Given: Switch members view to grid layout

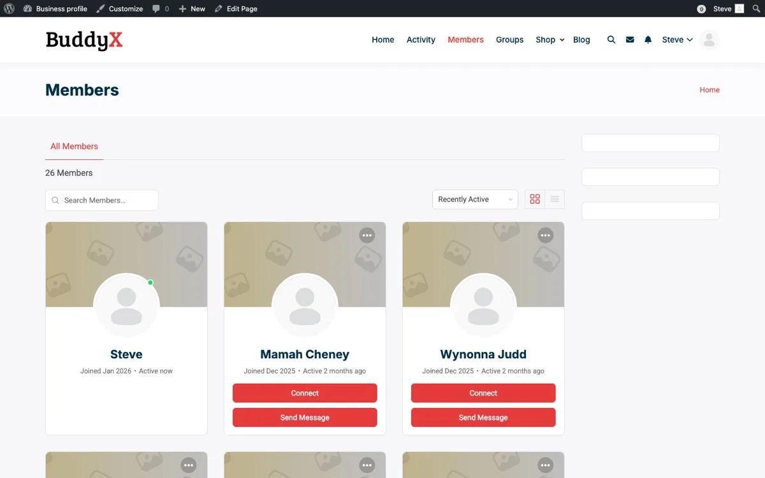Looking at the screenshot, I should [x=534, y=199].
